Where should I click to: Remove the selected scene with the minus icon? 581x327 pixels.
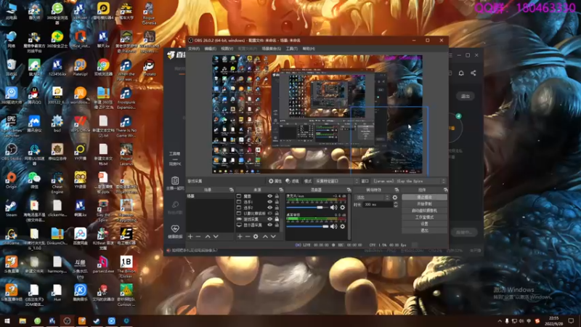coord(198,237)
